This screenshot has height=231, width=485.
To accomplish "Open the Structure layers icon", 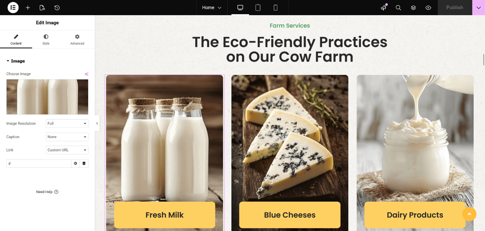I will coord(413,8).
